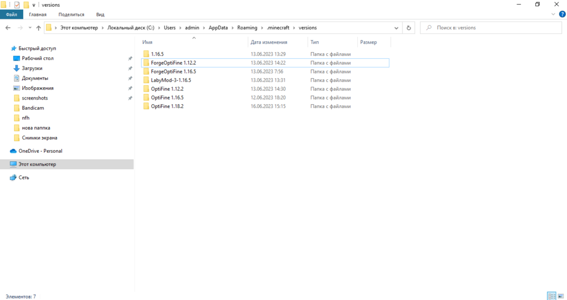Click the OptiFine 1.18.2 folder name

tap(167, 106)
